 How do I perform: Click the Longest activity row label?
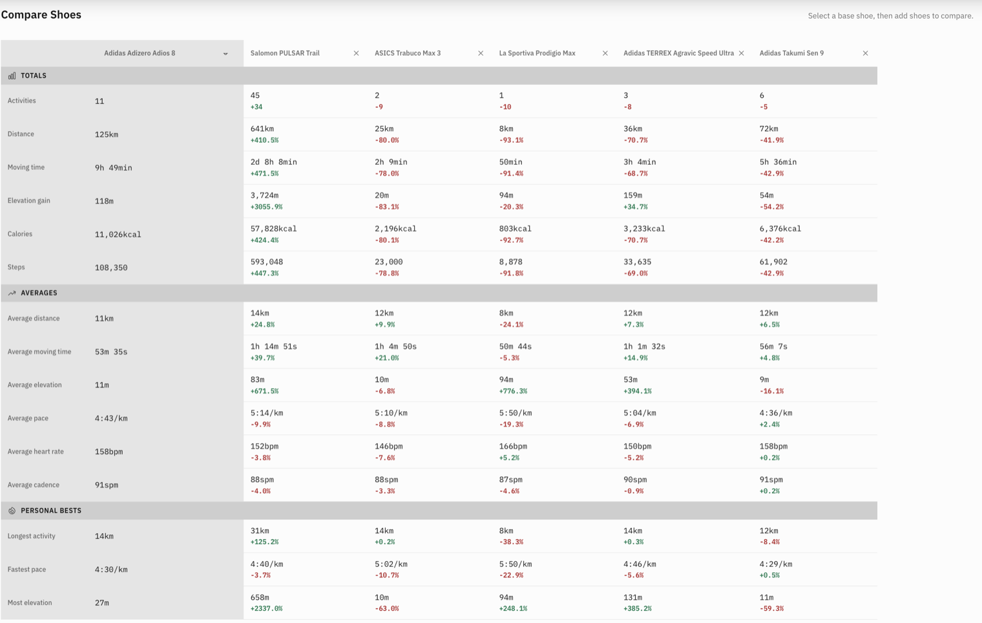(31, 536)
